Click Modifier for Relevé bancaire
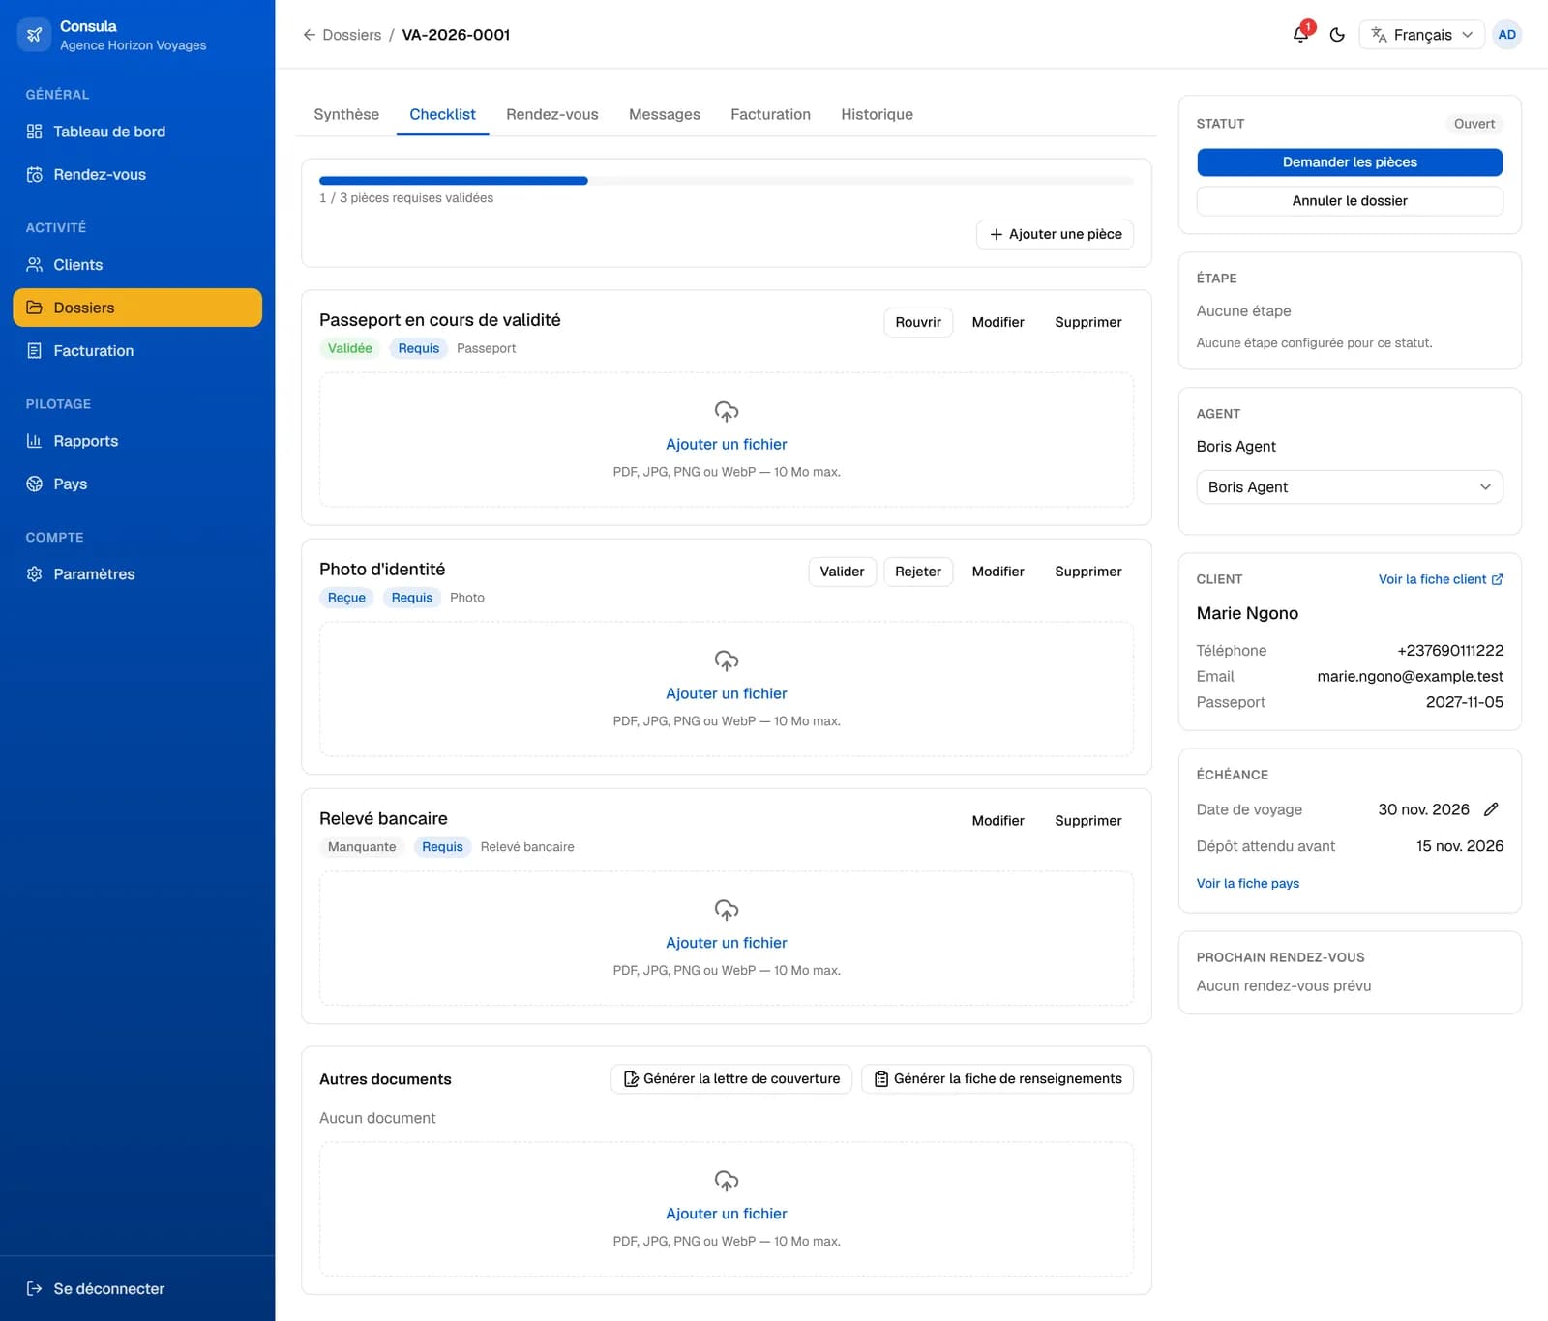 click(x=997, y=821)
